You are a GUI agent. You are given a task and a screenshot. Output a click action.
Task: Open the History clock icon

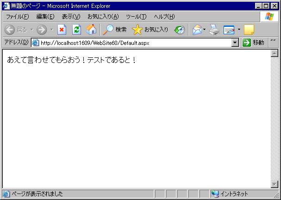click(180, 30)
